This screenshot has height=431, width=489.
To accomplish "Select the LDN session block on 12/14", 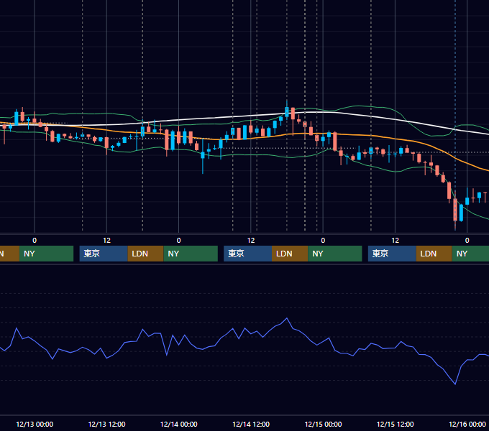I will 290,254.
